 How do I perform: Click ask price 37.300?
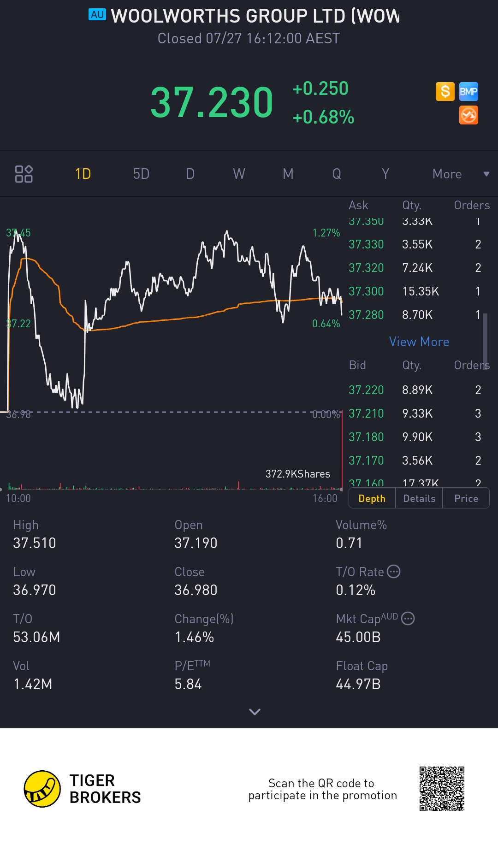click(x=366, y=291)
